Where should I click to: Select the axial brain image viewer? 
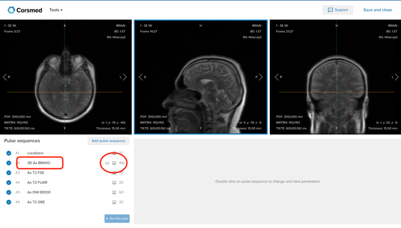click(x=66, y=77)
